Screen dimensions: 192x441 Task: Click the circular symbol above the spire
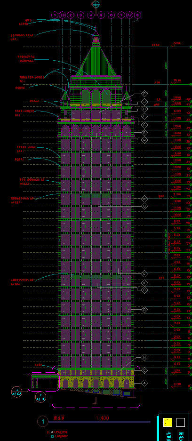click(x=96, y=4)
